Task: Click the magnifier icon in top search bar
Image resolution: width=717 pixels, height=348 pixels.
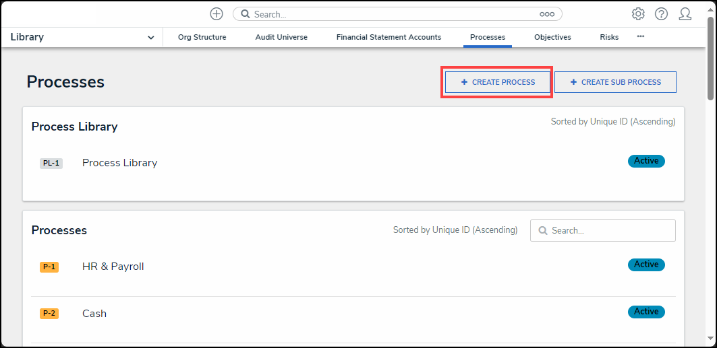Action: pyautogui.click(x=246, y=14)
